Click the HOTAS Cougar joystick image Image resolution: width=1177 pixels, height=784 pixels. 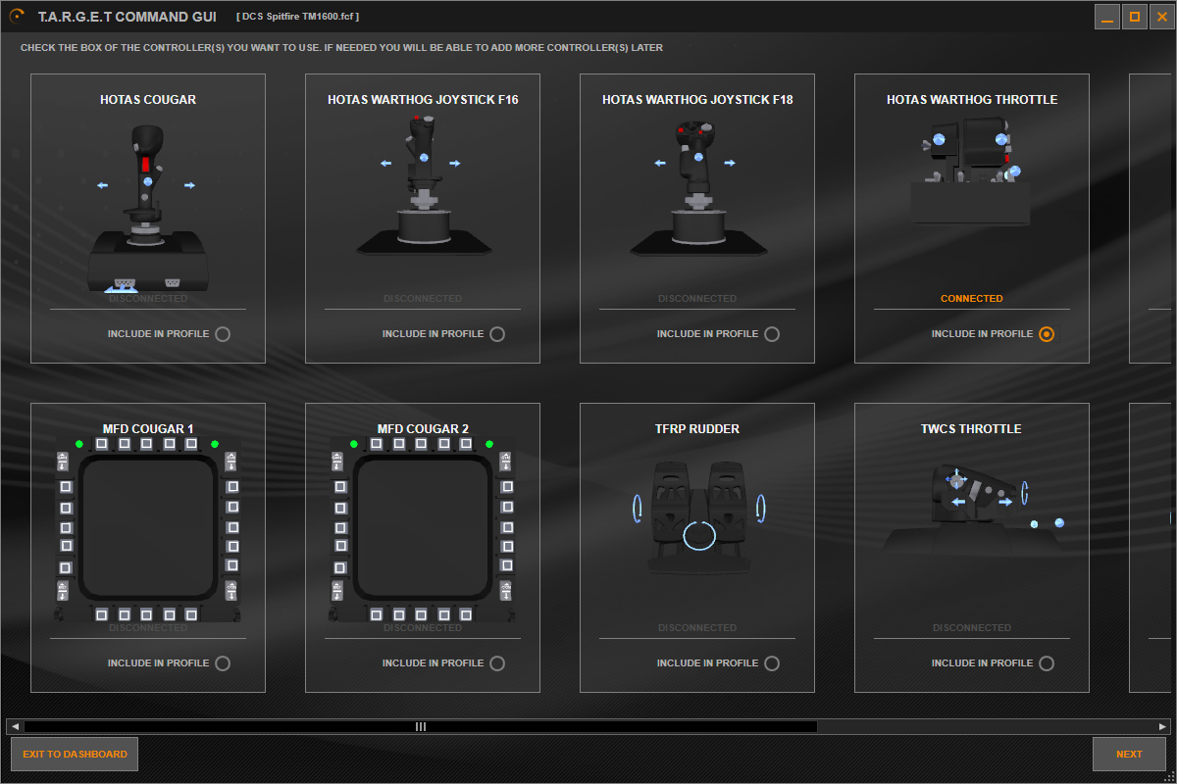tap(148, 209)
